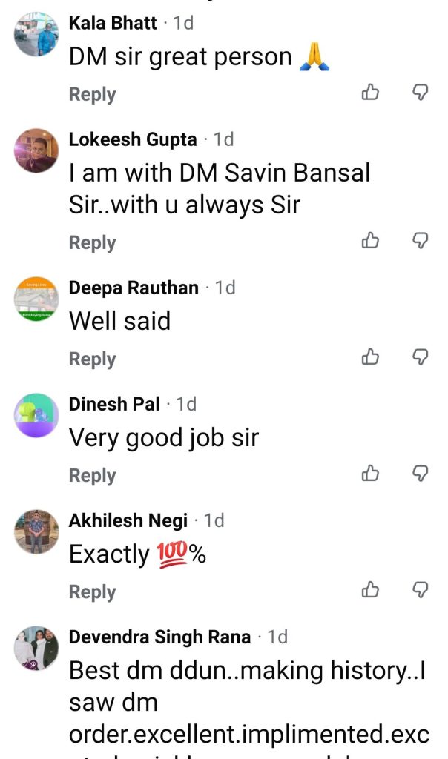Screen dimensions: 448x759
Task: Reply to Akhilesh Negi's comment
Action: 93,592
